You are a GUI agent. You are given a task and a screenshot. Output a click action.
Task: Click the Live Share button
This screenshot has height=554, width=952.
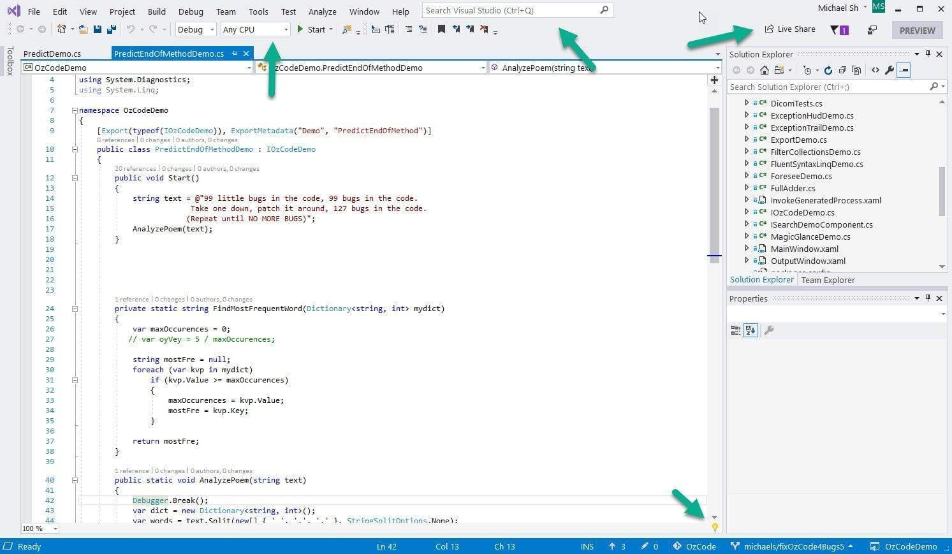pos(789,29)
